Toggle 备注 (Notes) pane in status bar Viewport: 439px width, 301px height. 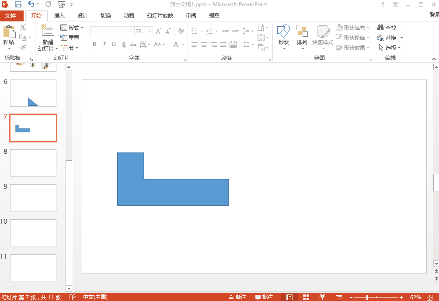click(x=237, y=297)
